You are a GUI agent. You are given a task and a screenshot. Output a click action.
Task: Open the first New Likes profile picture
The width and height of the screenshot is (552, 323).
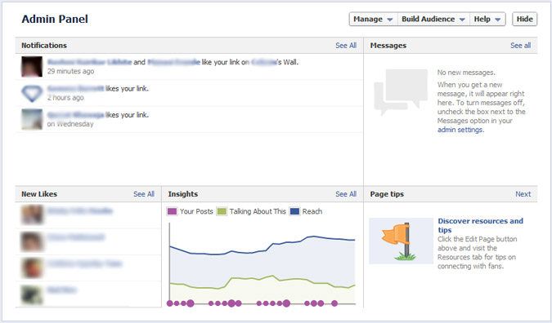click(x=32, y=215)
